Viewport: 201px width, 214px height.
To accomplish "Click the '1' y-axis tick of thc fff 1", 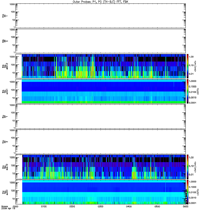I will point(14,128).
